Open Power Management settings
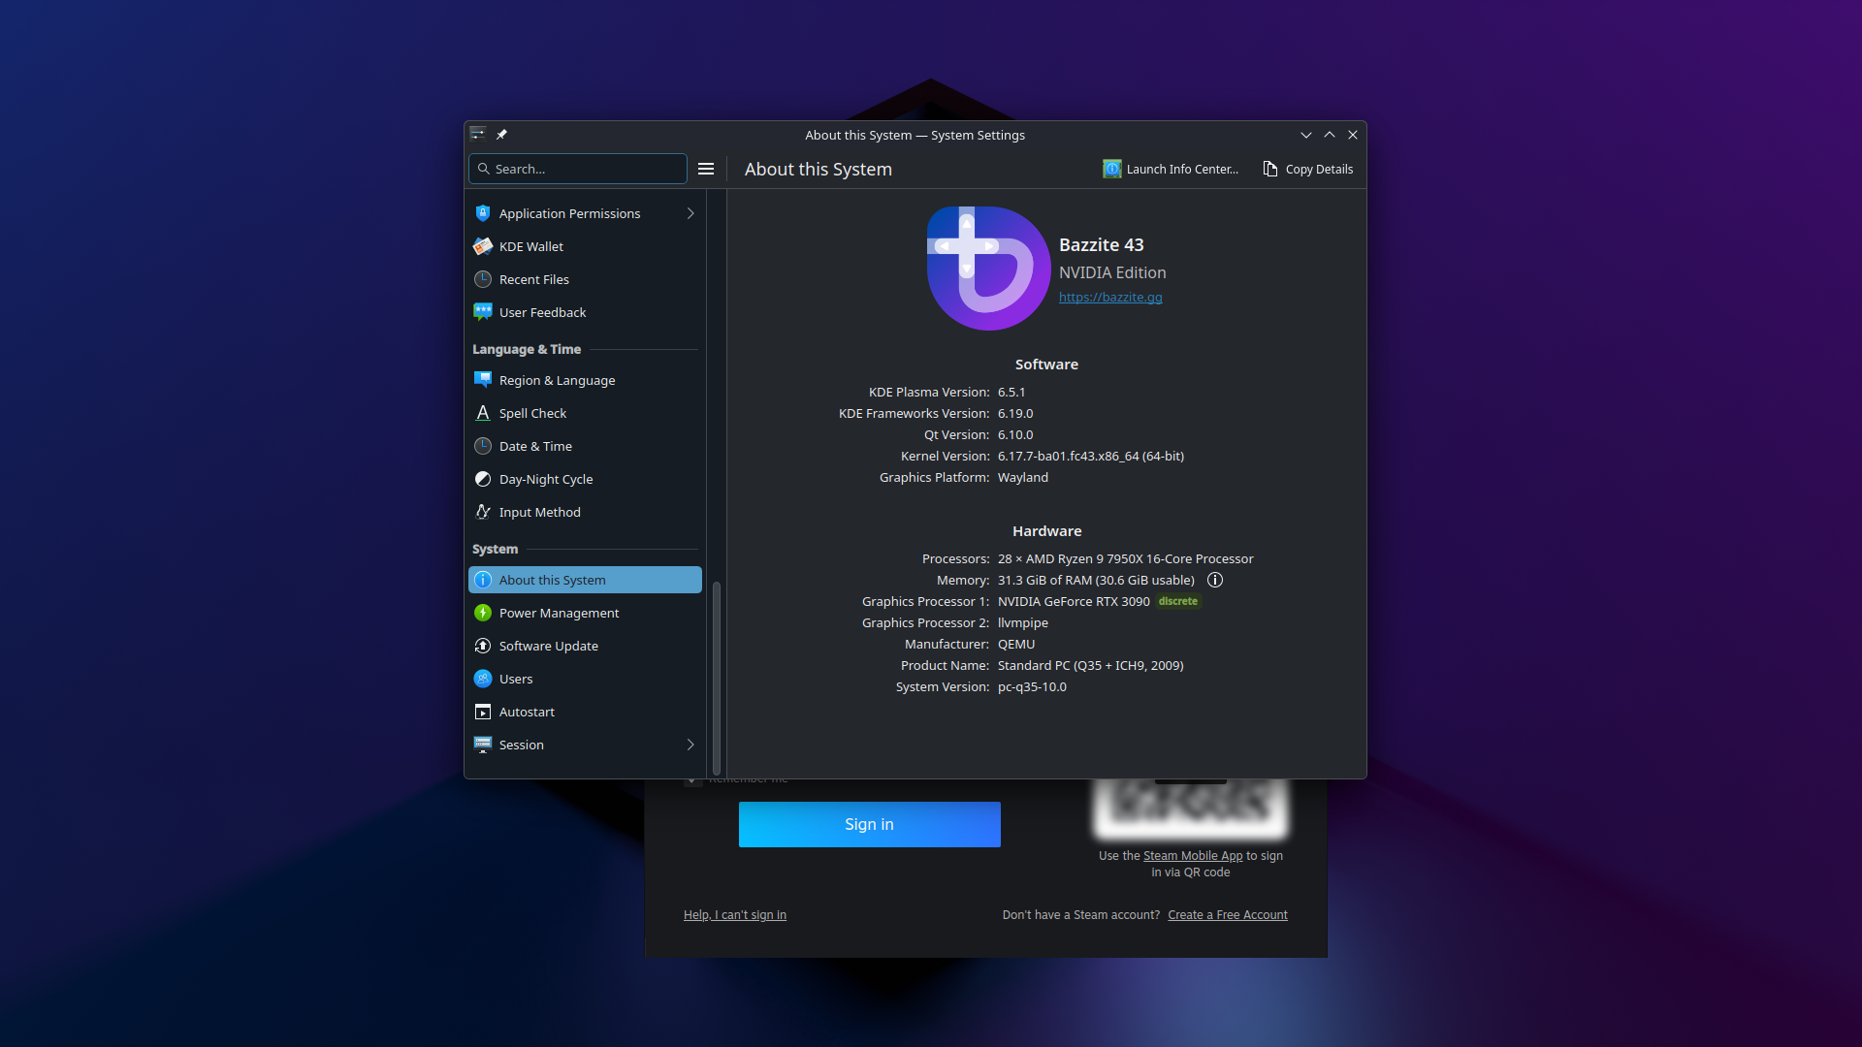The height and width of the screenshot is (1047, 1862). [559, 613]
